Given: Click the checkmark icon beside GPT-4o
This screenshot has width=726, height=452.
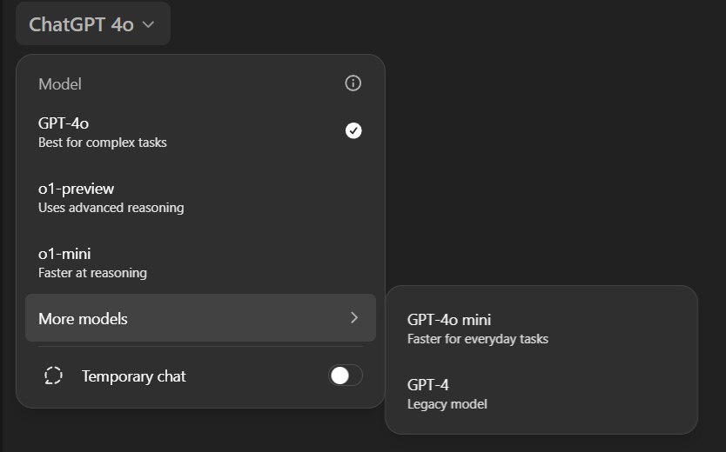Looking at the screenshot, I should pyautogui.click(x=353, y=130).
